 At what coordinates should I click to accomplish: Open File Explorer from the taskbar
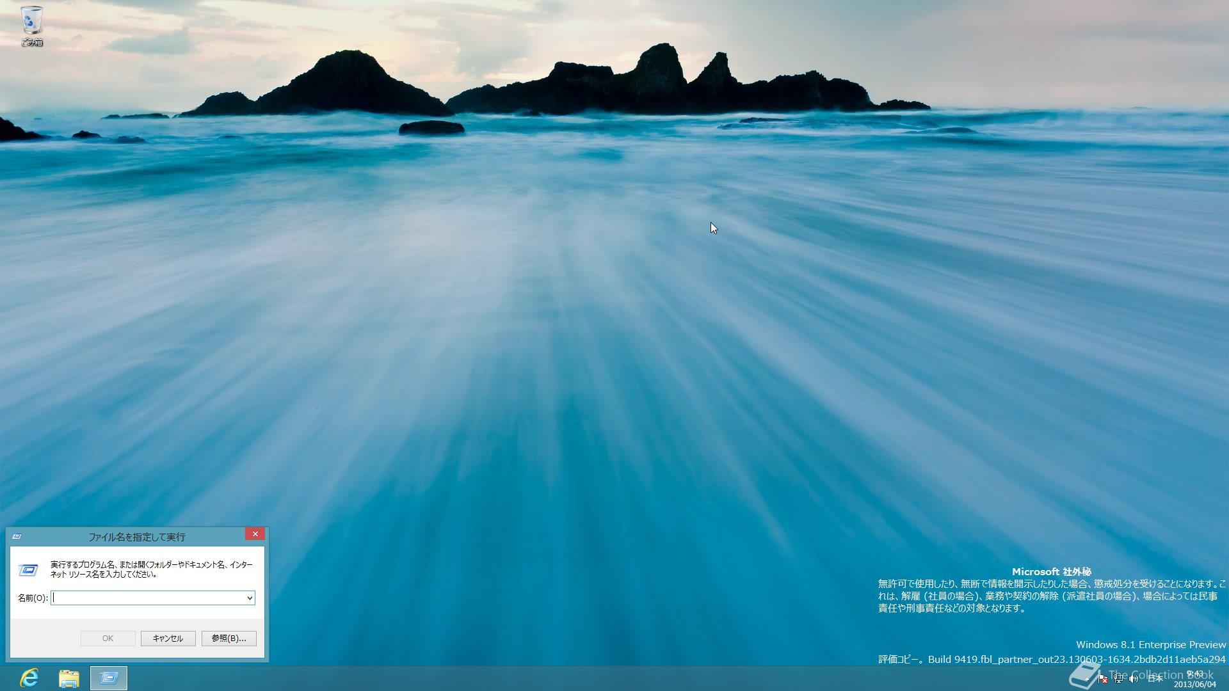point(69,678)
